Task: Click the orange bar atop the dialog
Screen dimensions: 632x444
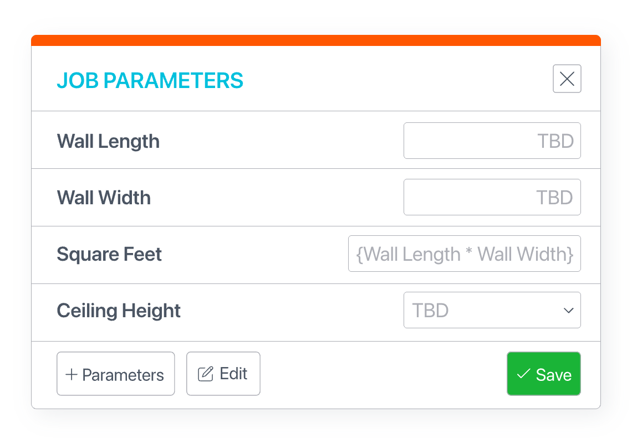Action: (x=316, y=40)
